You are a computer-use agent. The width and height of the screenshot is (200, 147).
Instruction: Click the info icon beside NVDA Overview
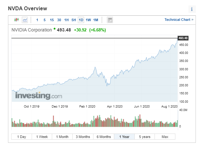(x=192, y=9)
